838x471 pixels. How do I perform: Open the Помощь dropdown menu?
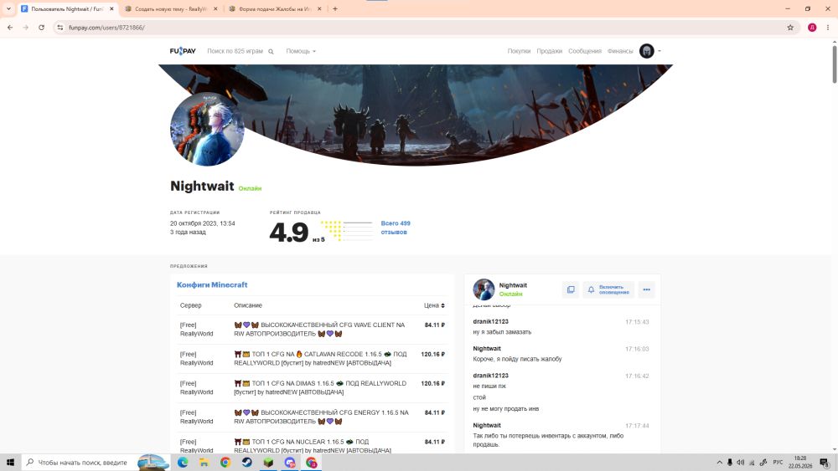301,51
